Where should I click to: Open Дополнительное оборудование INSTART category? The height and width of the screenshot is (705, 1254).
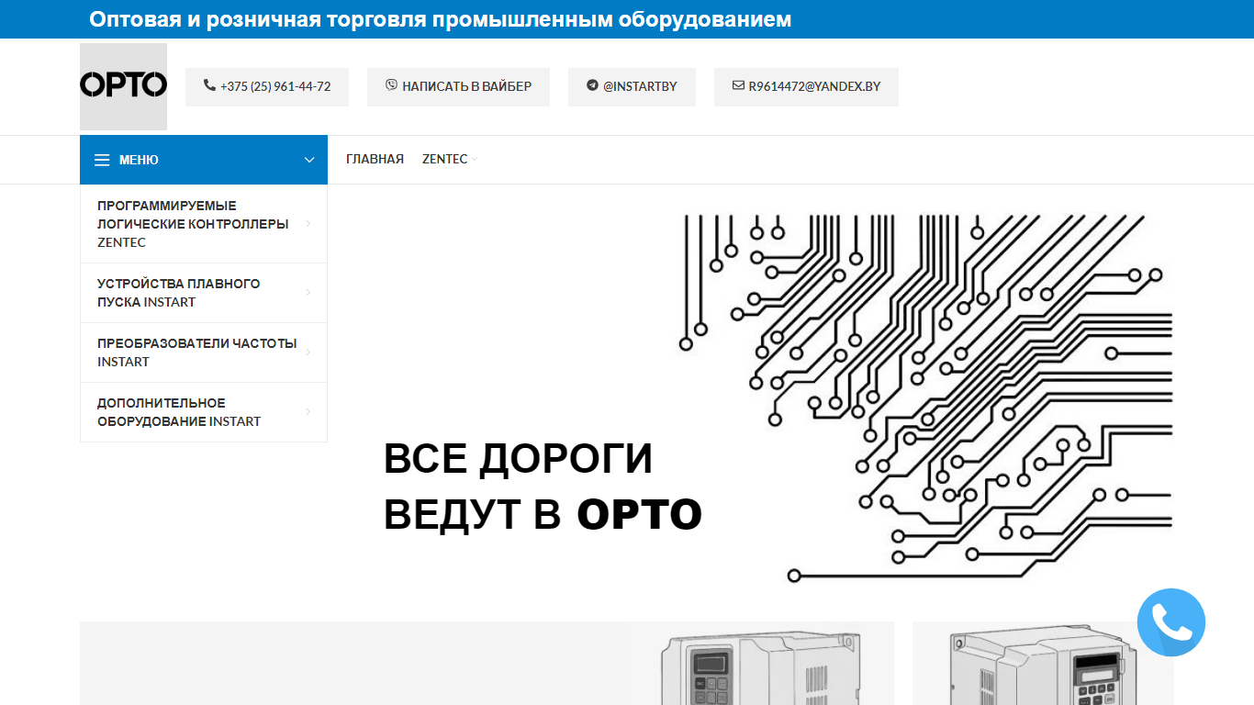204,412
